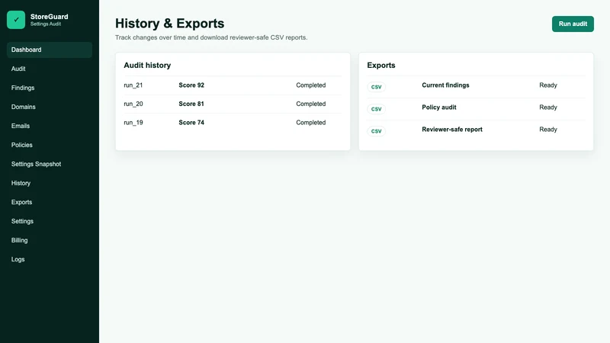Open the Dashboard sidebar item
The height and width of the screenshot is (343, 610).
point(50,50)
